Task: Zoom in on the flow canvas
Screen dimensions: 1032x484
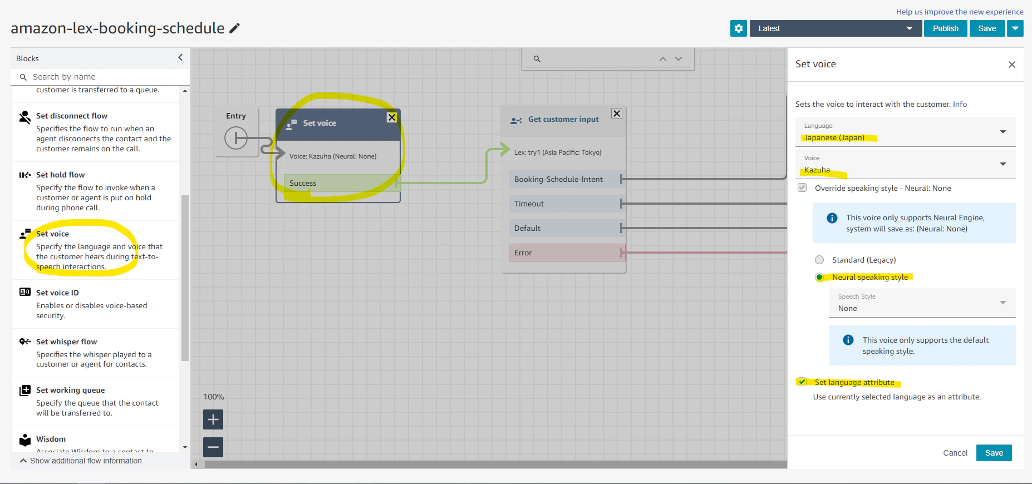Action: pos(213,419)
